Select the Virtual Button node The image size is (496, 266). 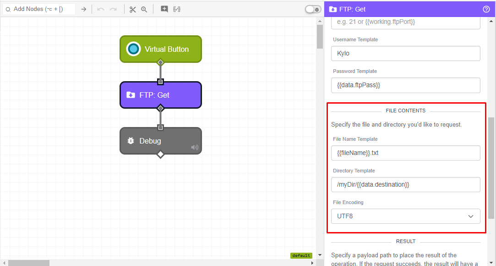[x=161, y=49]
